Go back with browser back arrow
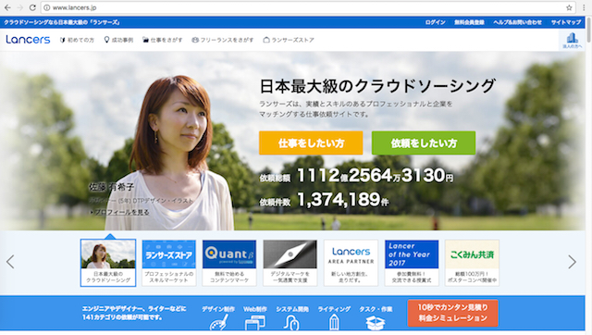592x335 pixels. [7, 7]
